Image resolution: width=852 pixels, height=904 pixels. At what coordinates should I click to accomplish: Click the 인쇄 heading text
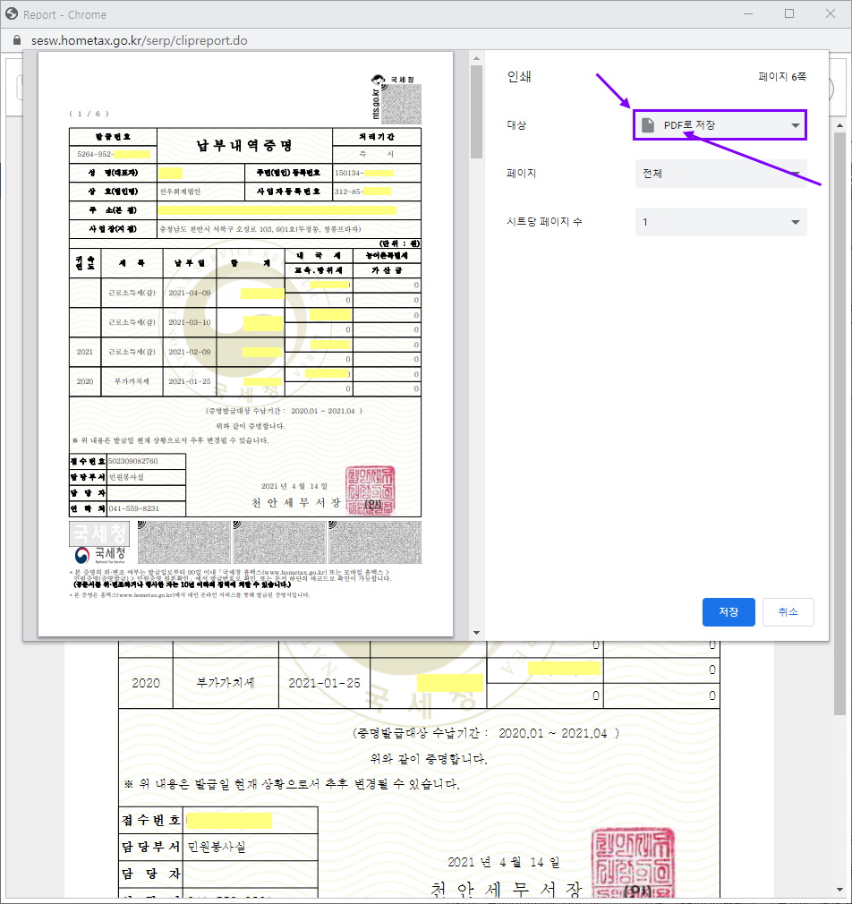[x=519, y=77]
